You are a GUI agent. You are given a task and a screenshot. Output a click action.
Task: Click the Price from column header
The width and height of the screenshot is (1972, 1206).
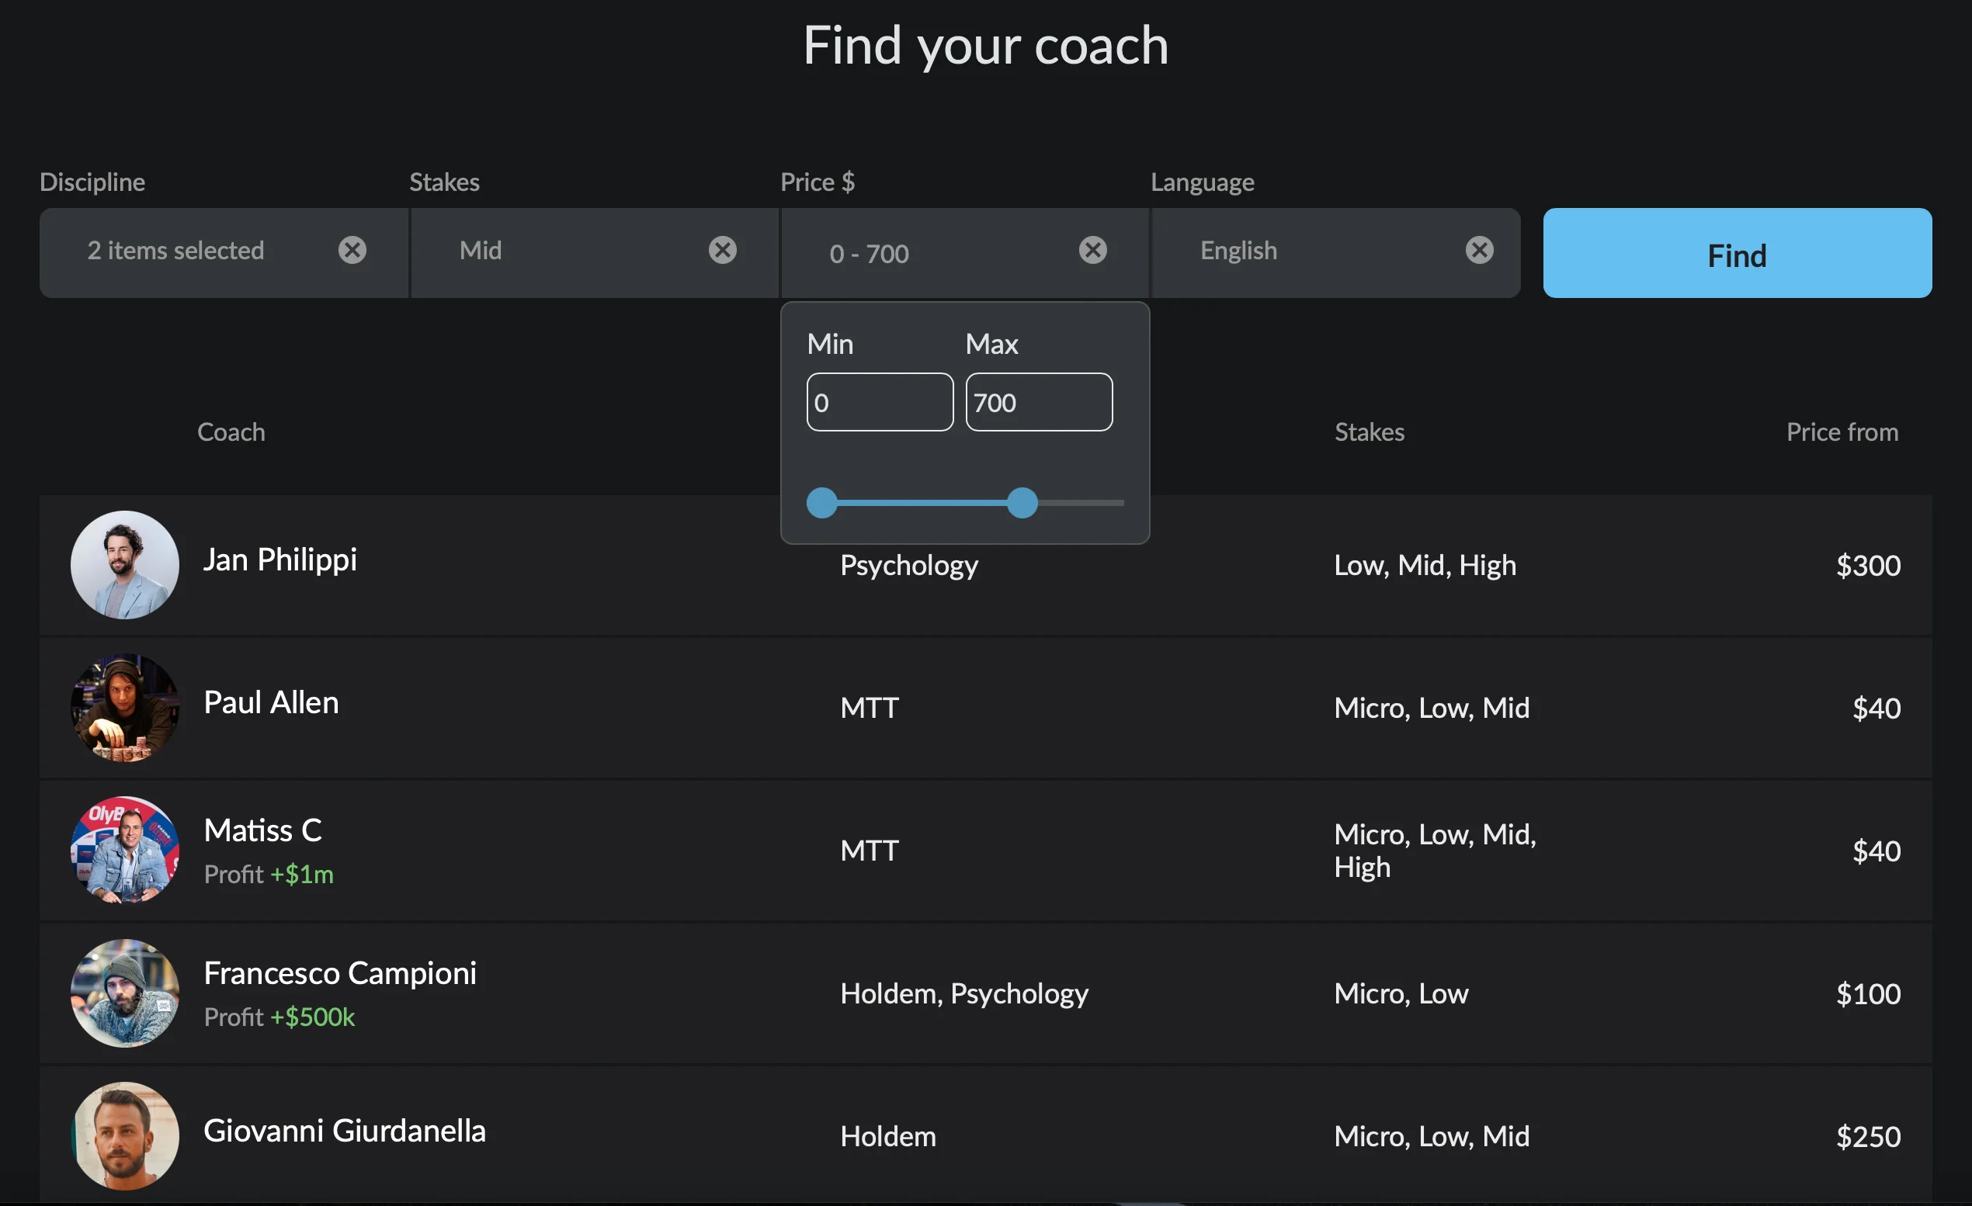1842,431
